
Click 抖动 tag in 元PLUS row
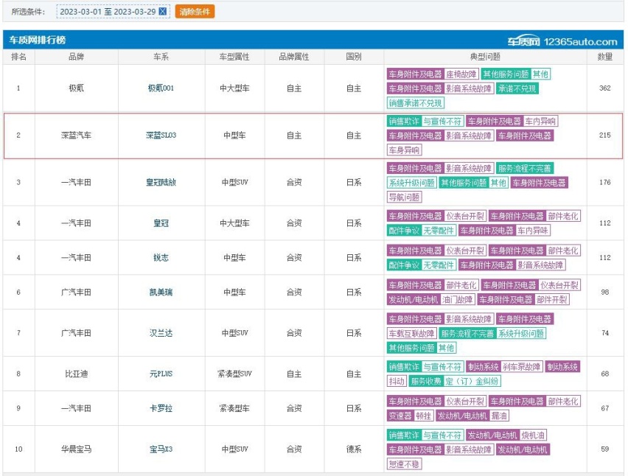[x=397, y=381]
